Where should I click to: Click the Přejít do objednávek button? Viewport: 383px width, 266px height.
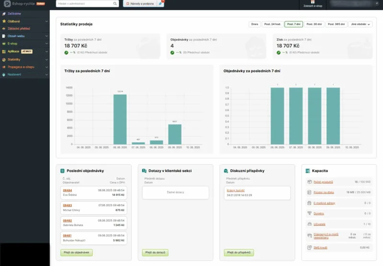(x=77, y=252)
